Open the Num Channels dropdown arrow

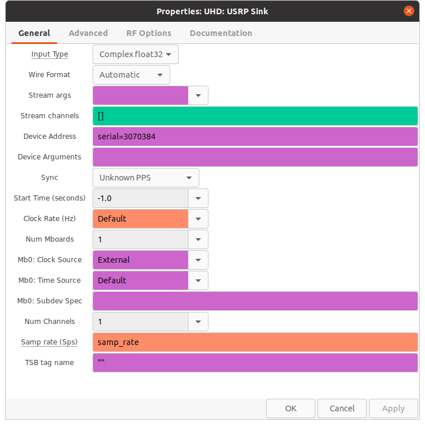(x=198, y=322)
